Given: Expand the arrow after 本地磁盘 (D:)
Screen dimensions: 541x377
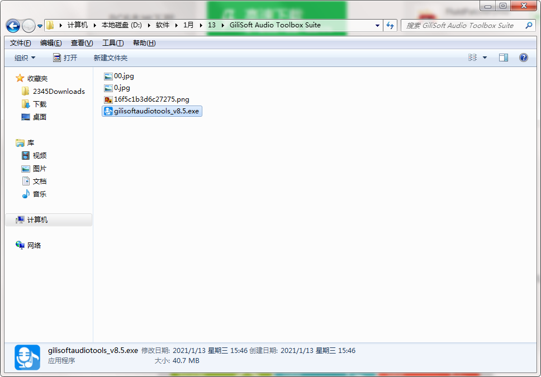Looking at the screenshot, I should tap(149, 25).
